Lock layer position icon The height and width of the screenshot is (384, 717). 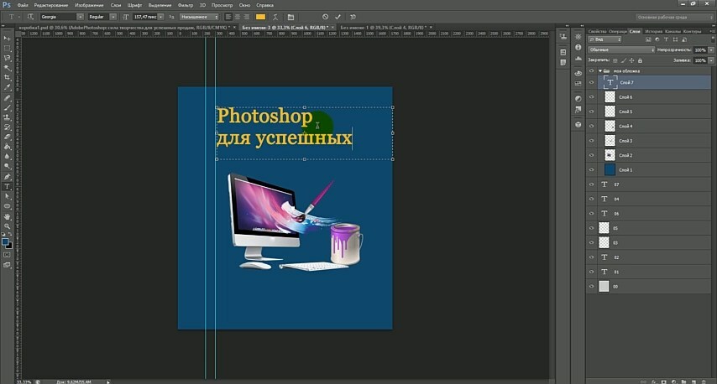coord(631,60)
